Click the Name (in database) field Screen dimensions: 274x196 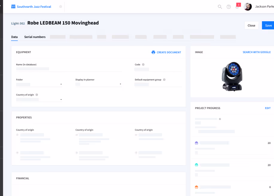tap(69, 69)
